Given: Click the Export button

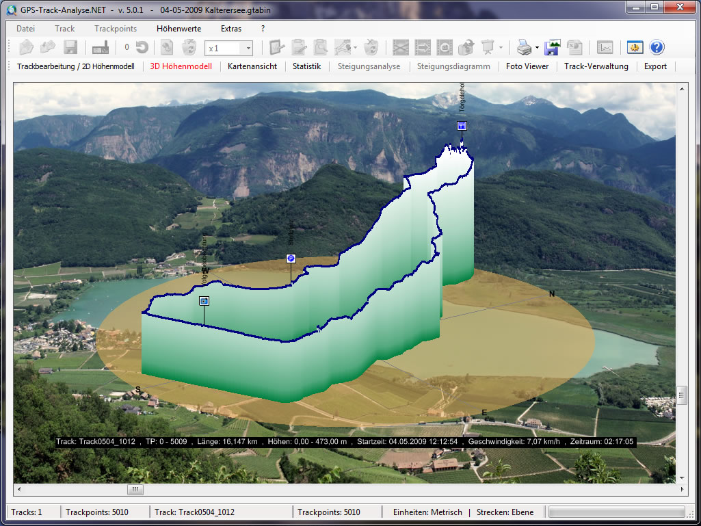Looking at the screenshot, I should (655, 66).
